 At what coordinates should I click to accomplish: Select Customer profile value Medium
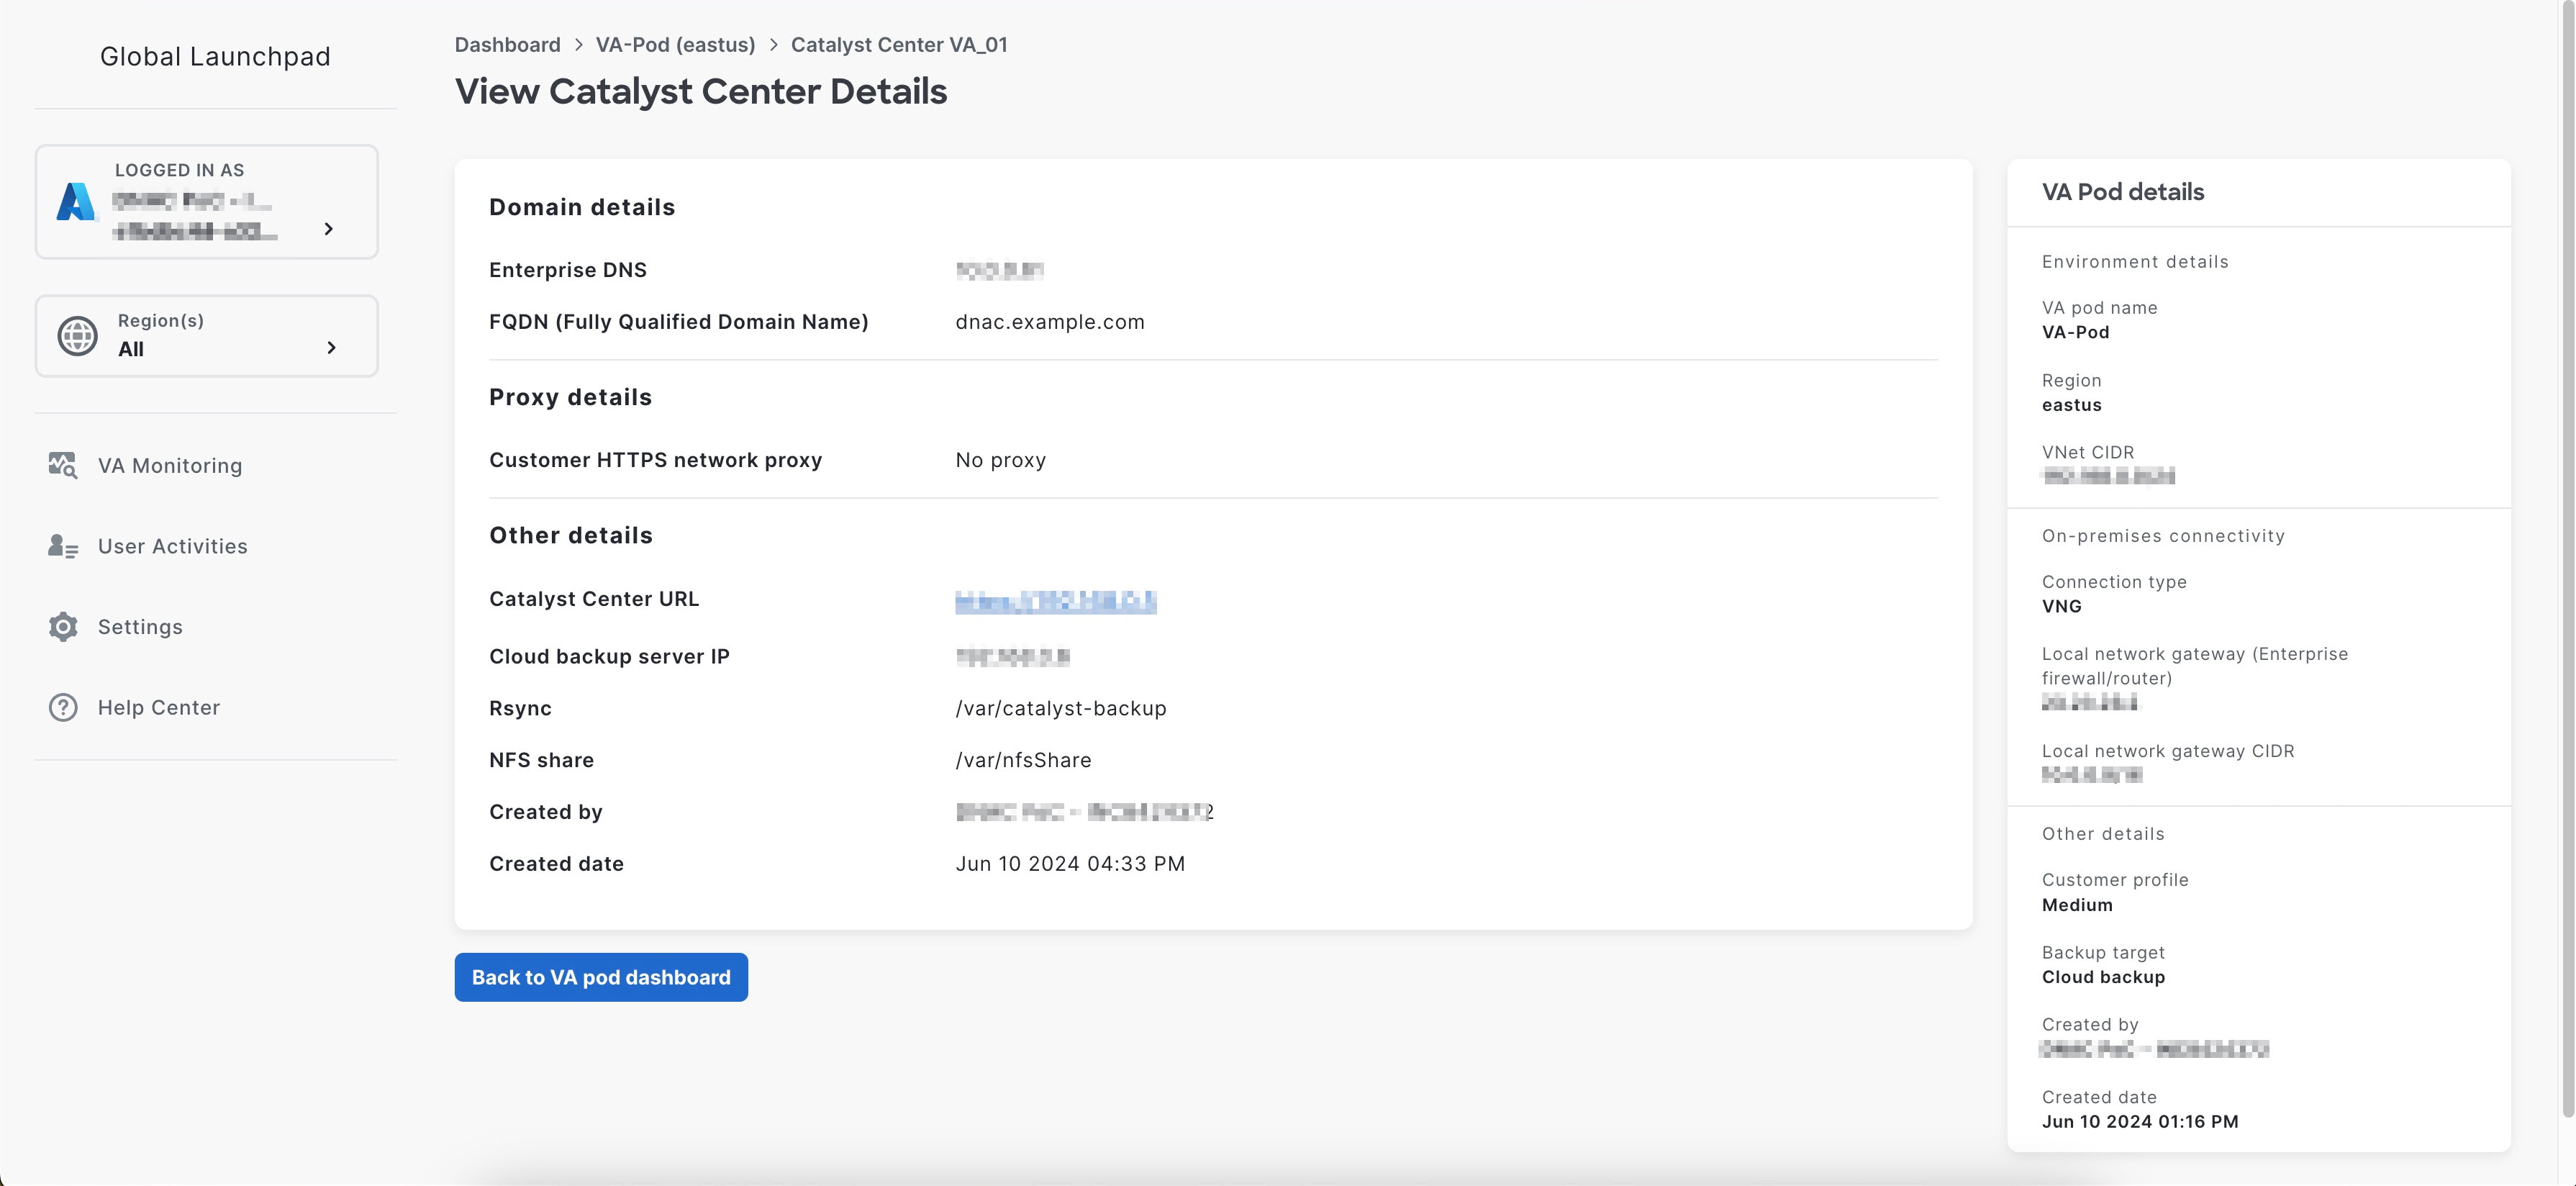(2077, 905)
